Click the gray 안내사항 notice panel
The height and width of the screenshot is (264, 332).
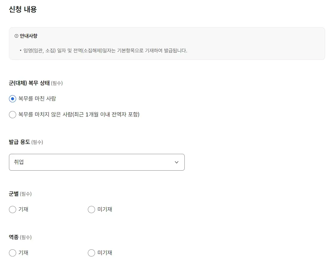pos(166,43)
